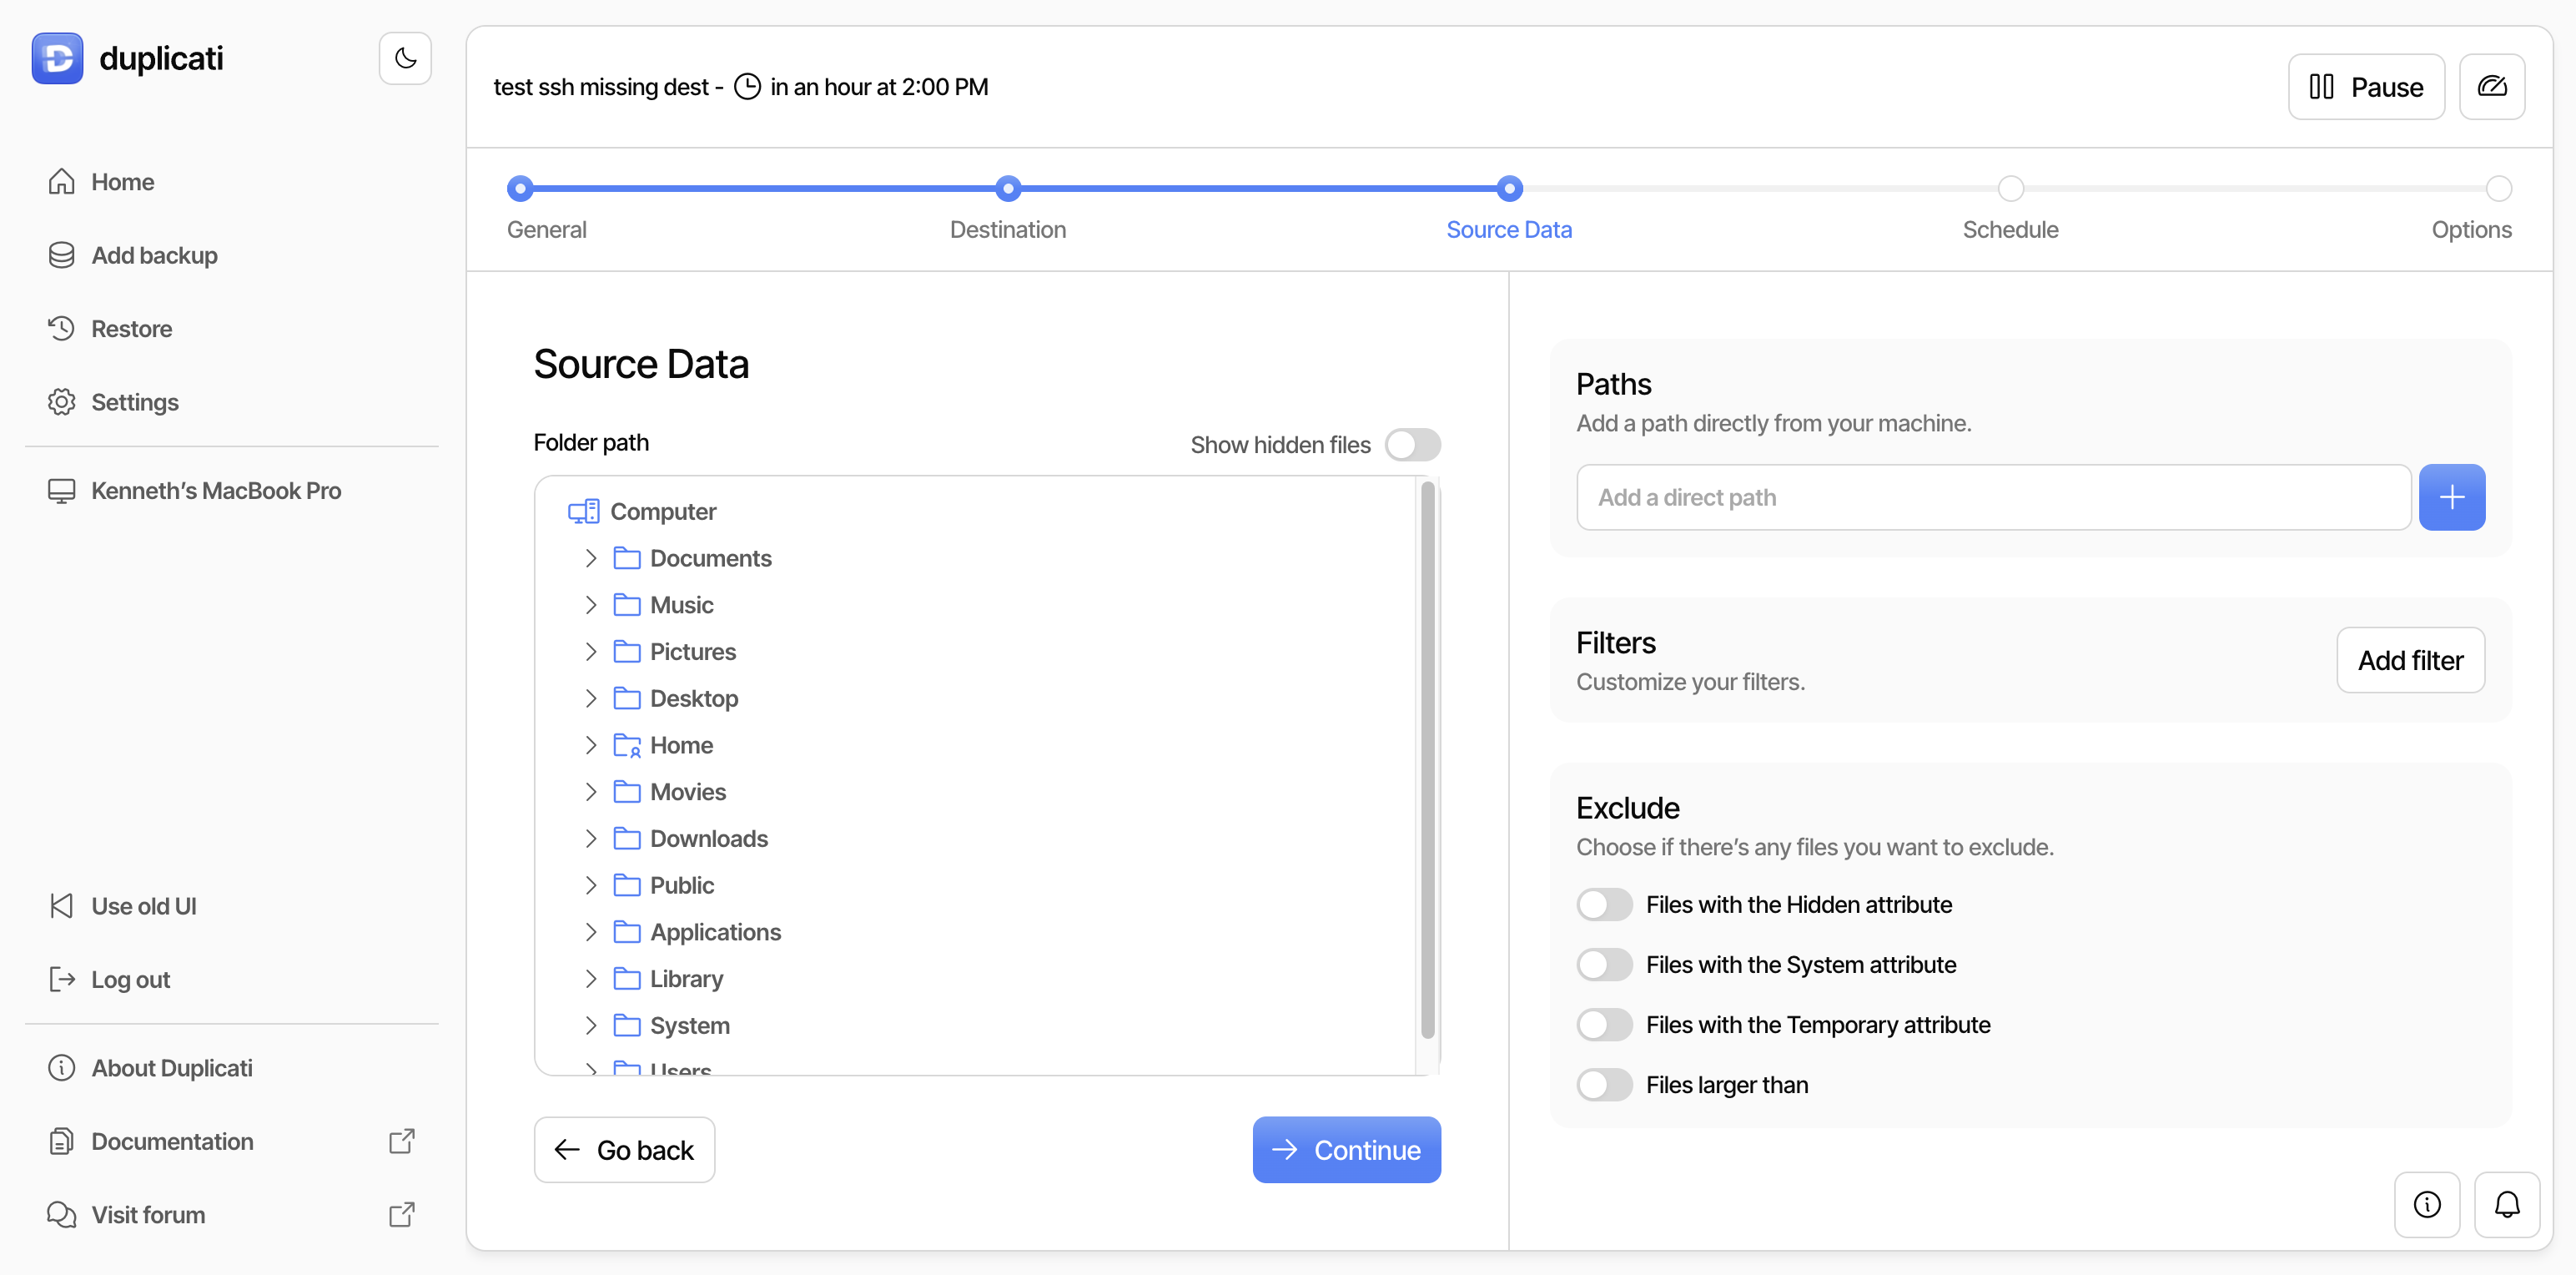
Task: Toggle dark mode moon icon
Action: 405,58
